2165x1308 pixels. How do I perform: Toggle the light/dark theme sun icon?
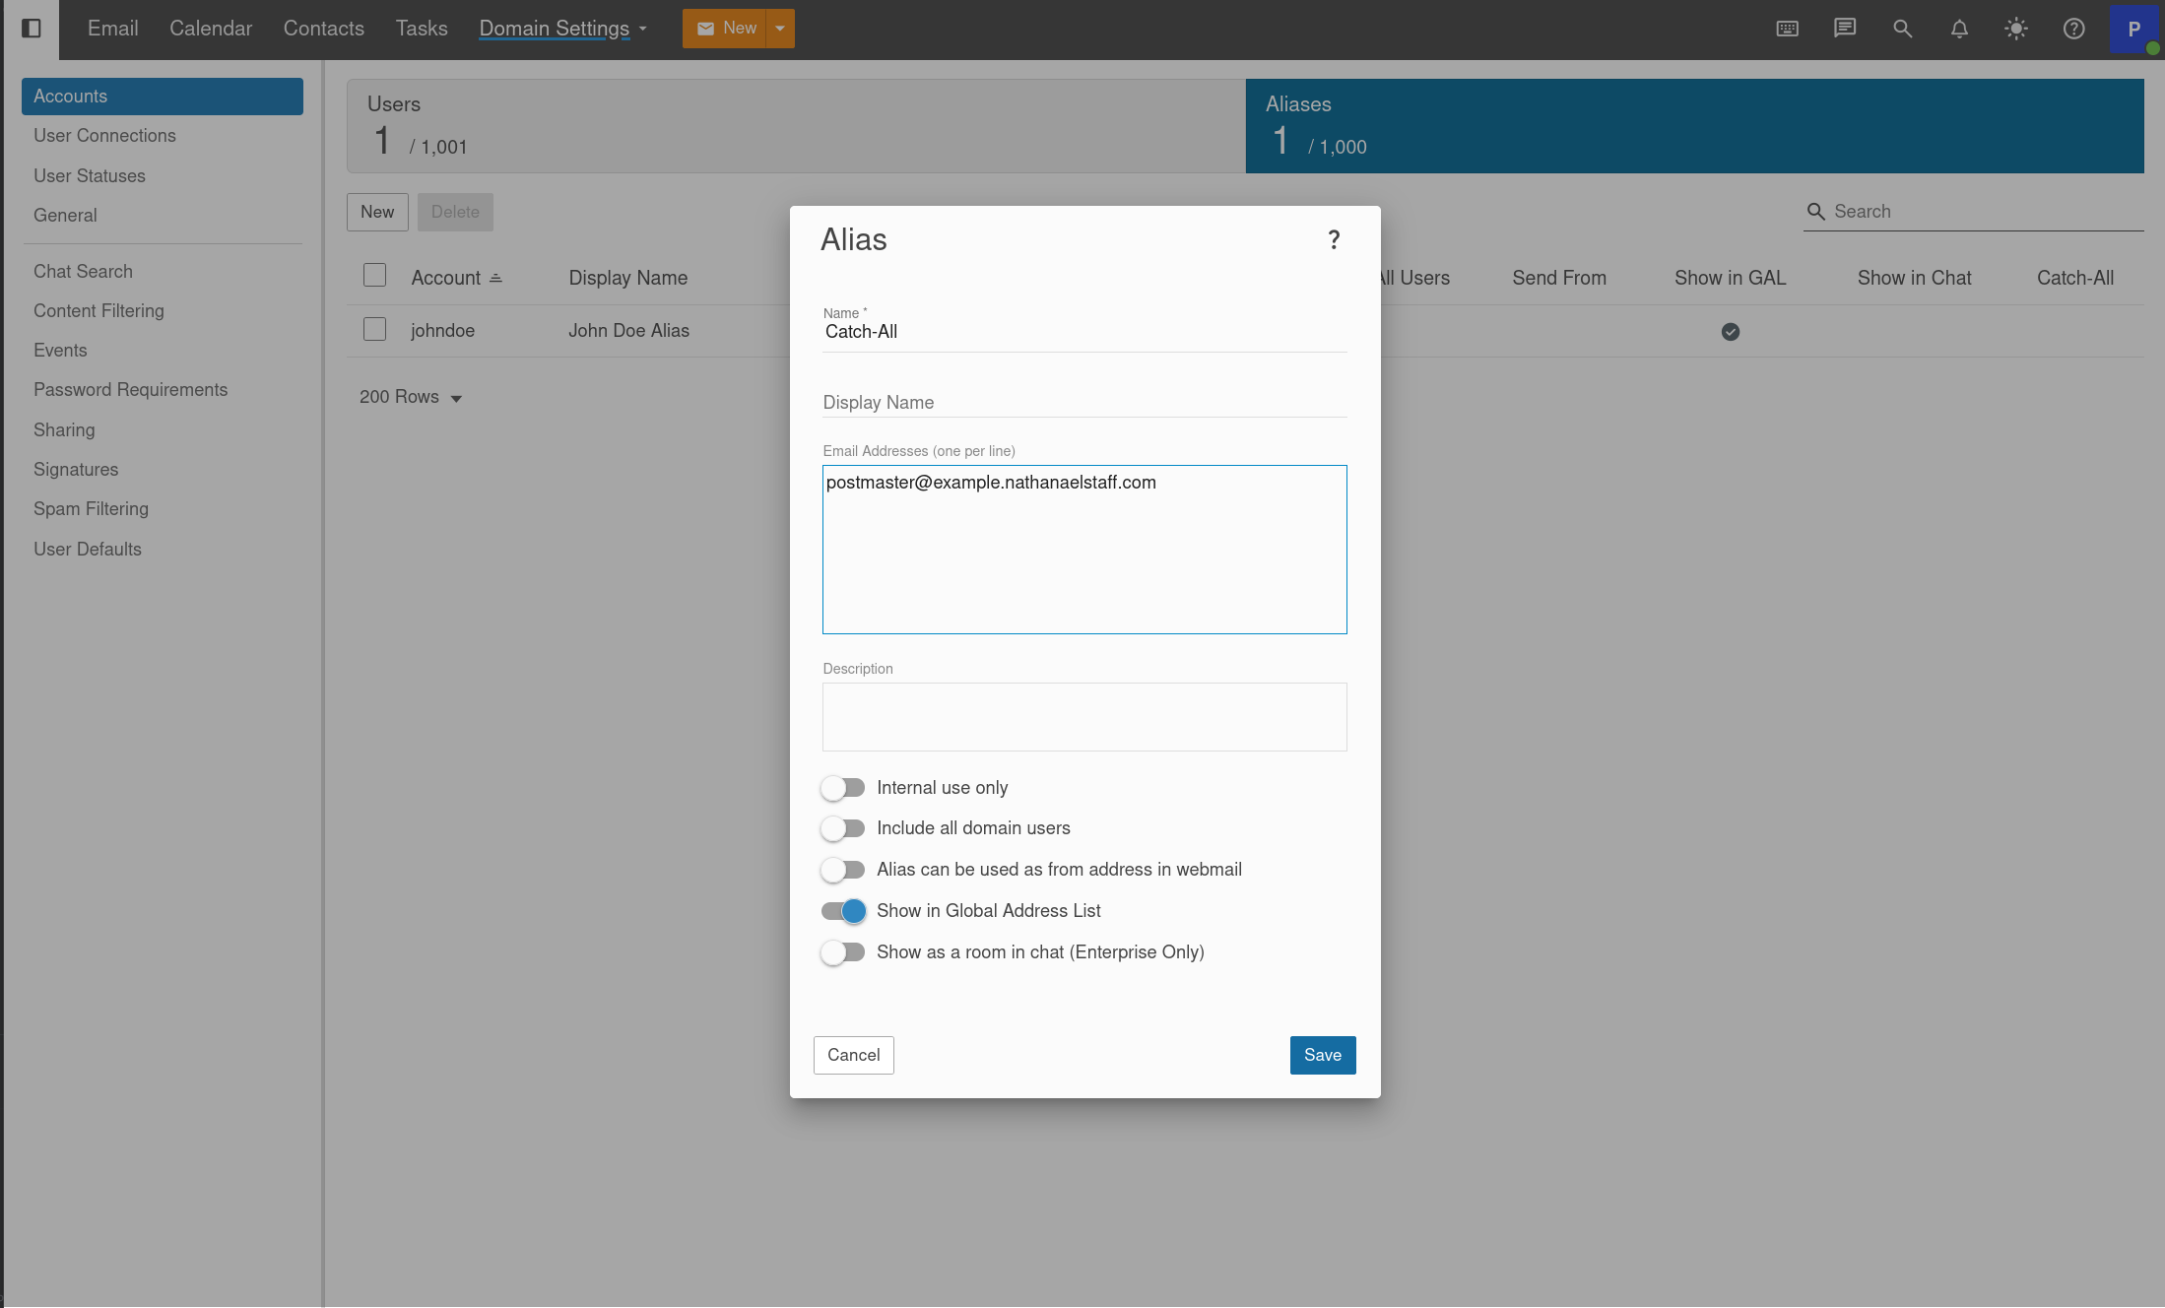pyautogui.click(x=2016, y=29)
